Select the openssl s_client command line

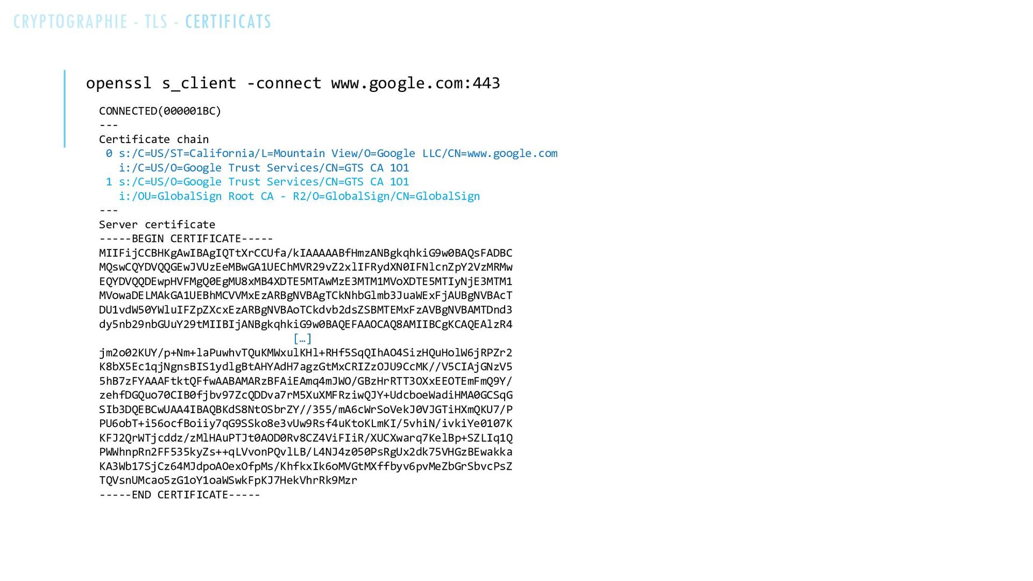coord(293,83)
